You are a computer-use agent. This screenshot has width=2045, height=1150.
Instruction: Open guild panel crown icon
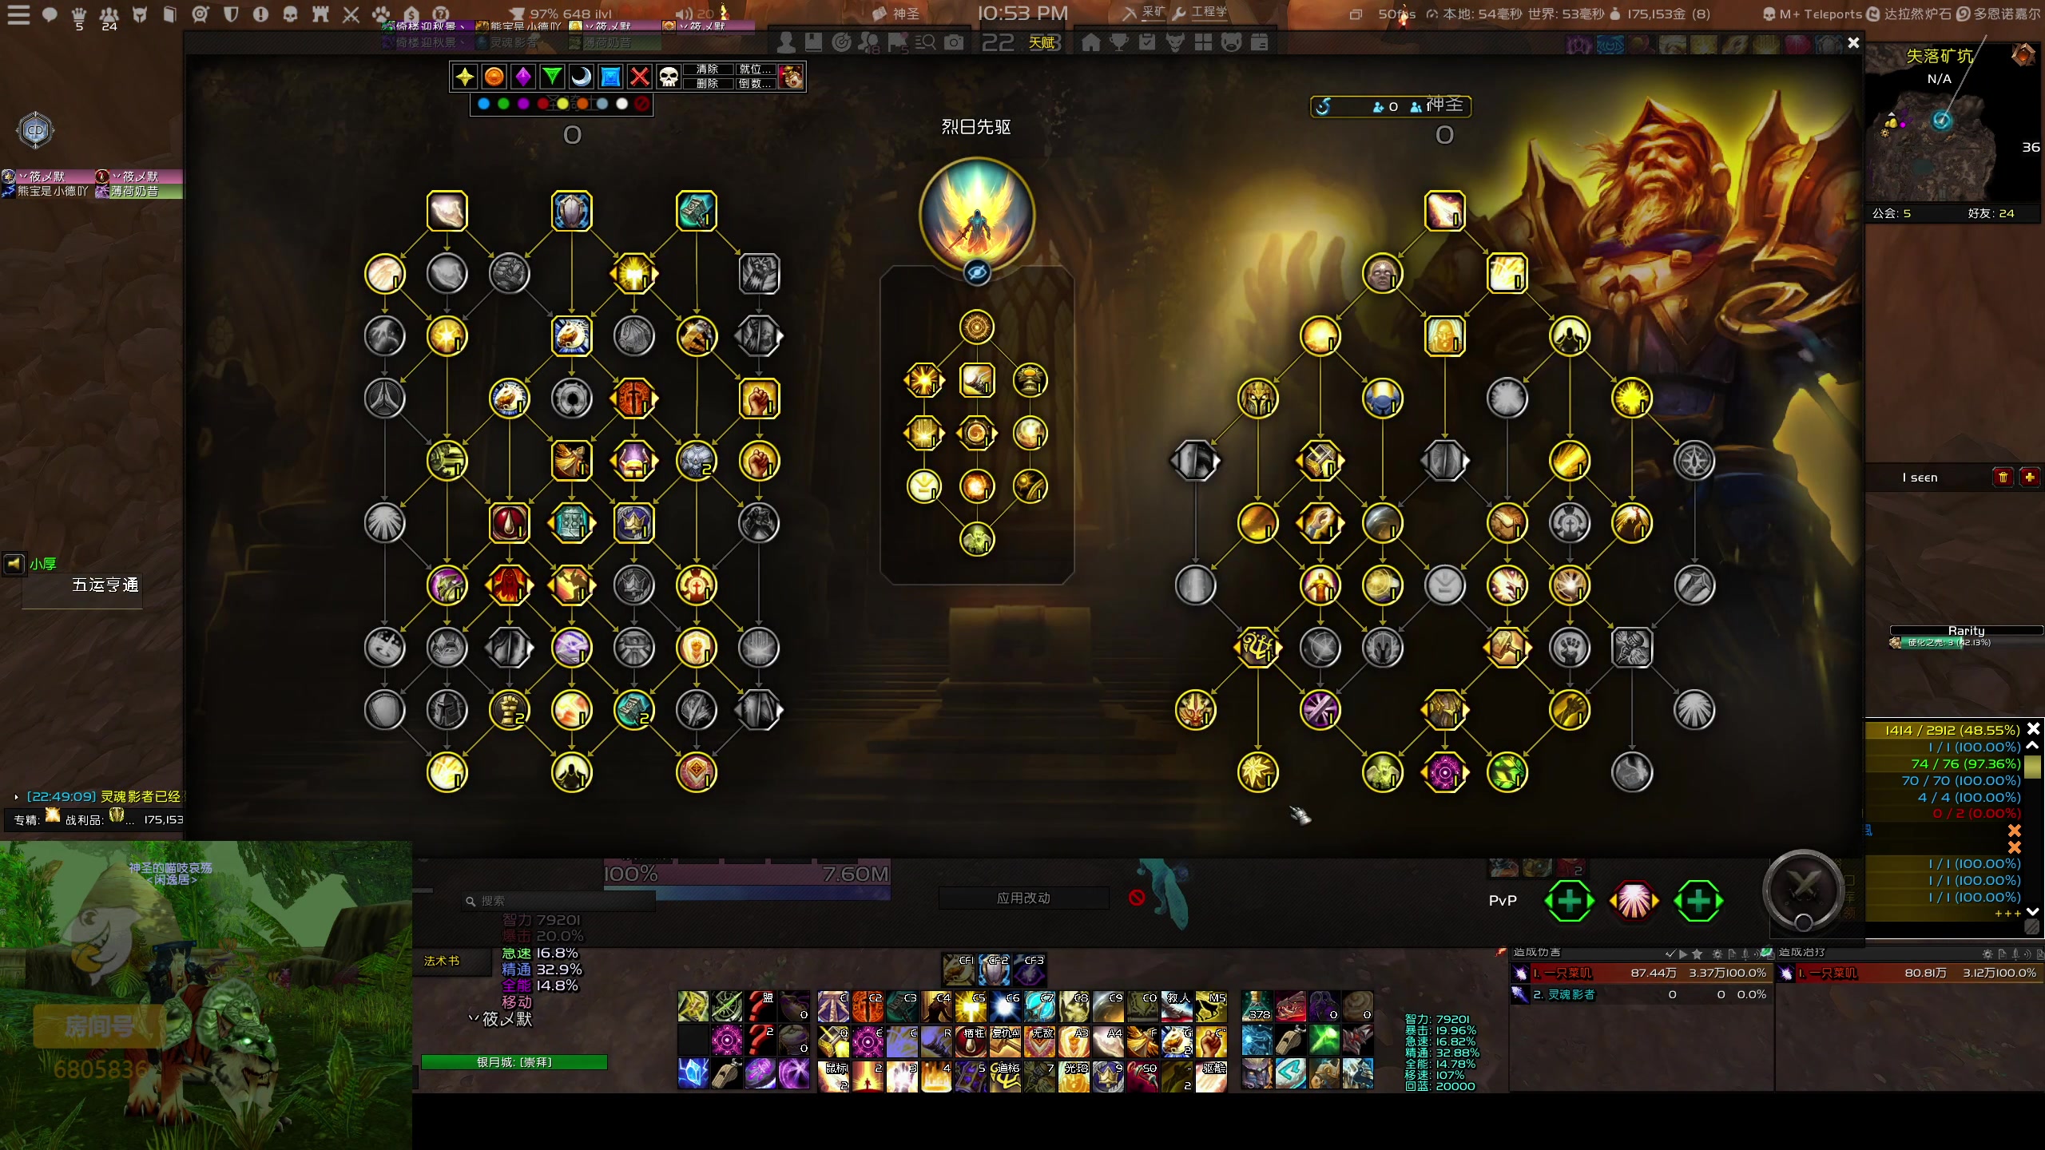pos(79,14)
